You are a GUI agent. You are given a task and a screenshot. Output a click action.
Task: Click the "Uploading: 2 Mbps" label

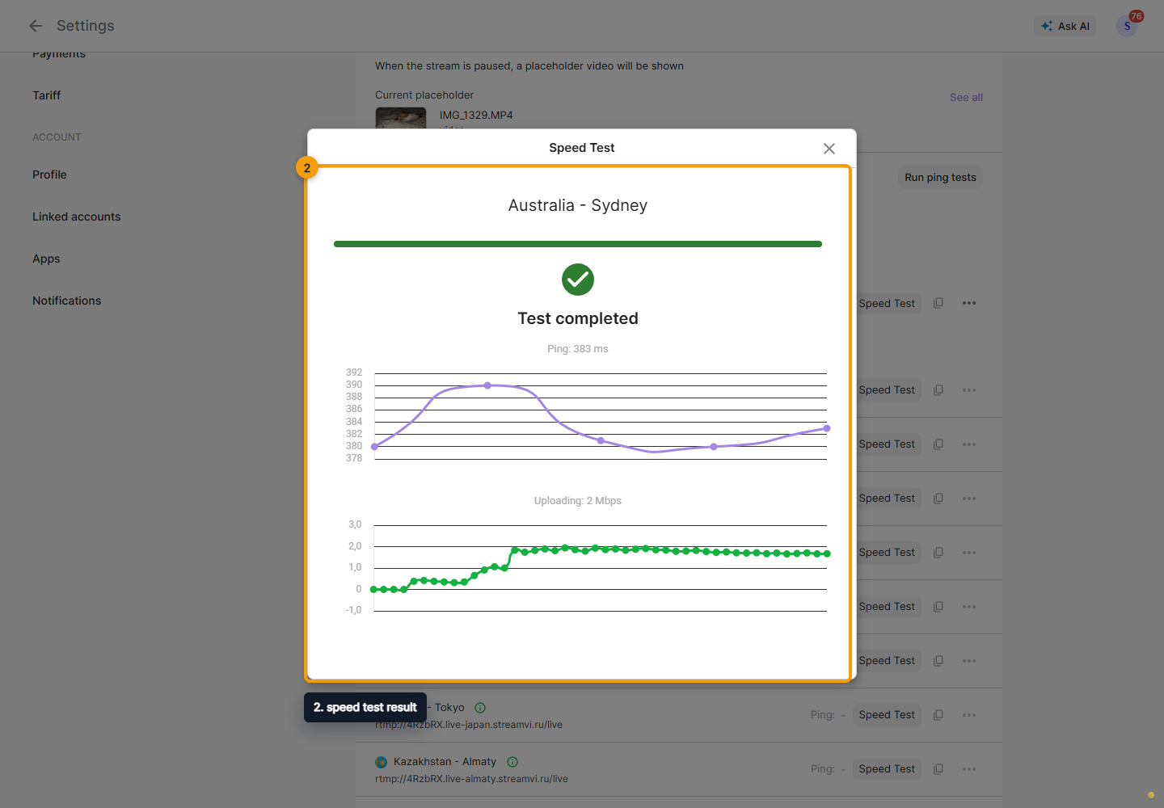pos(578,501)
